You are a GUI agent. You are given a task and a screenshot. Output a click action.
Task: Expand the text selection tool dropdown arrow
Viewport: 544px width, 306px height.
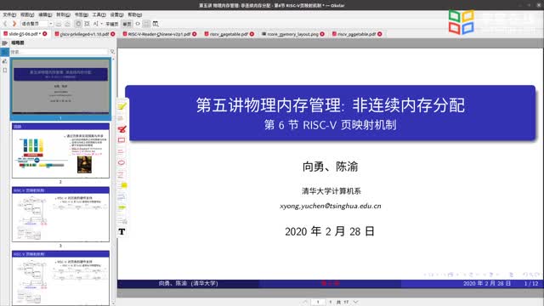(102, 24)
